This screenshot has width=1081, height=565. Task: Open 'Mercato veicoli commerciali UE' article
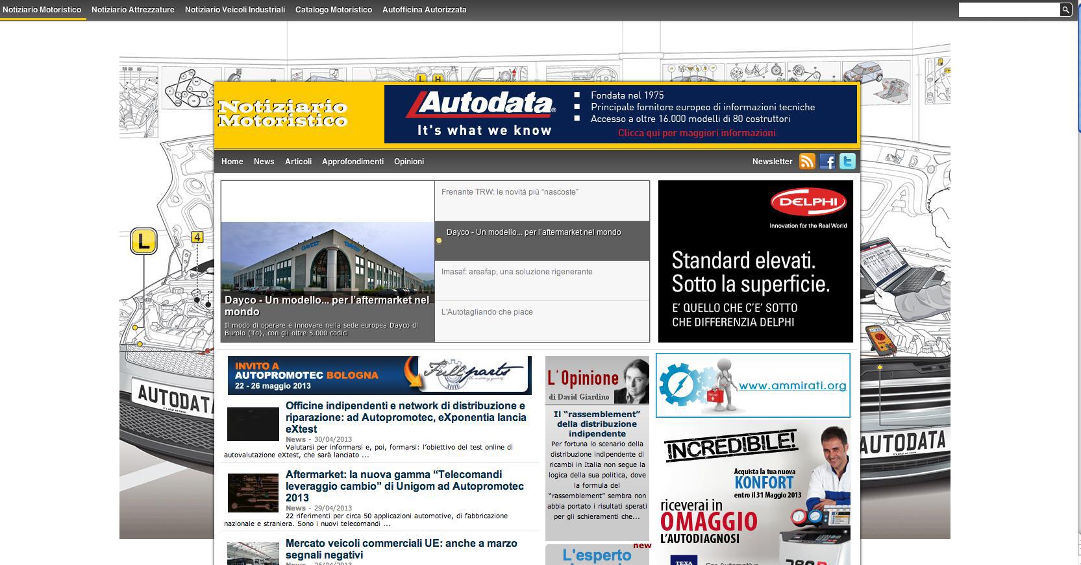tap(401, 549)
